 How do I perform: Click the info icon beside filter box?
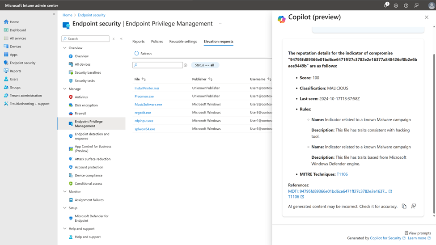tap(186, 65)
